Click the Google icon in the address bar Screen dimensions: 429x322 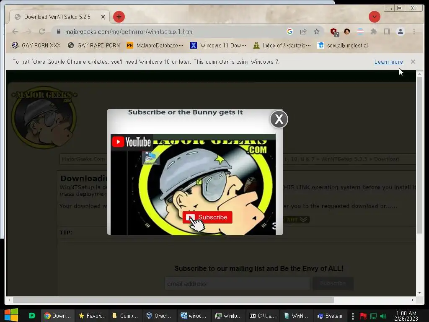[x=290, y=31]
